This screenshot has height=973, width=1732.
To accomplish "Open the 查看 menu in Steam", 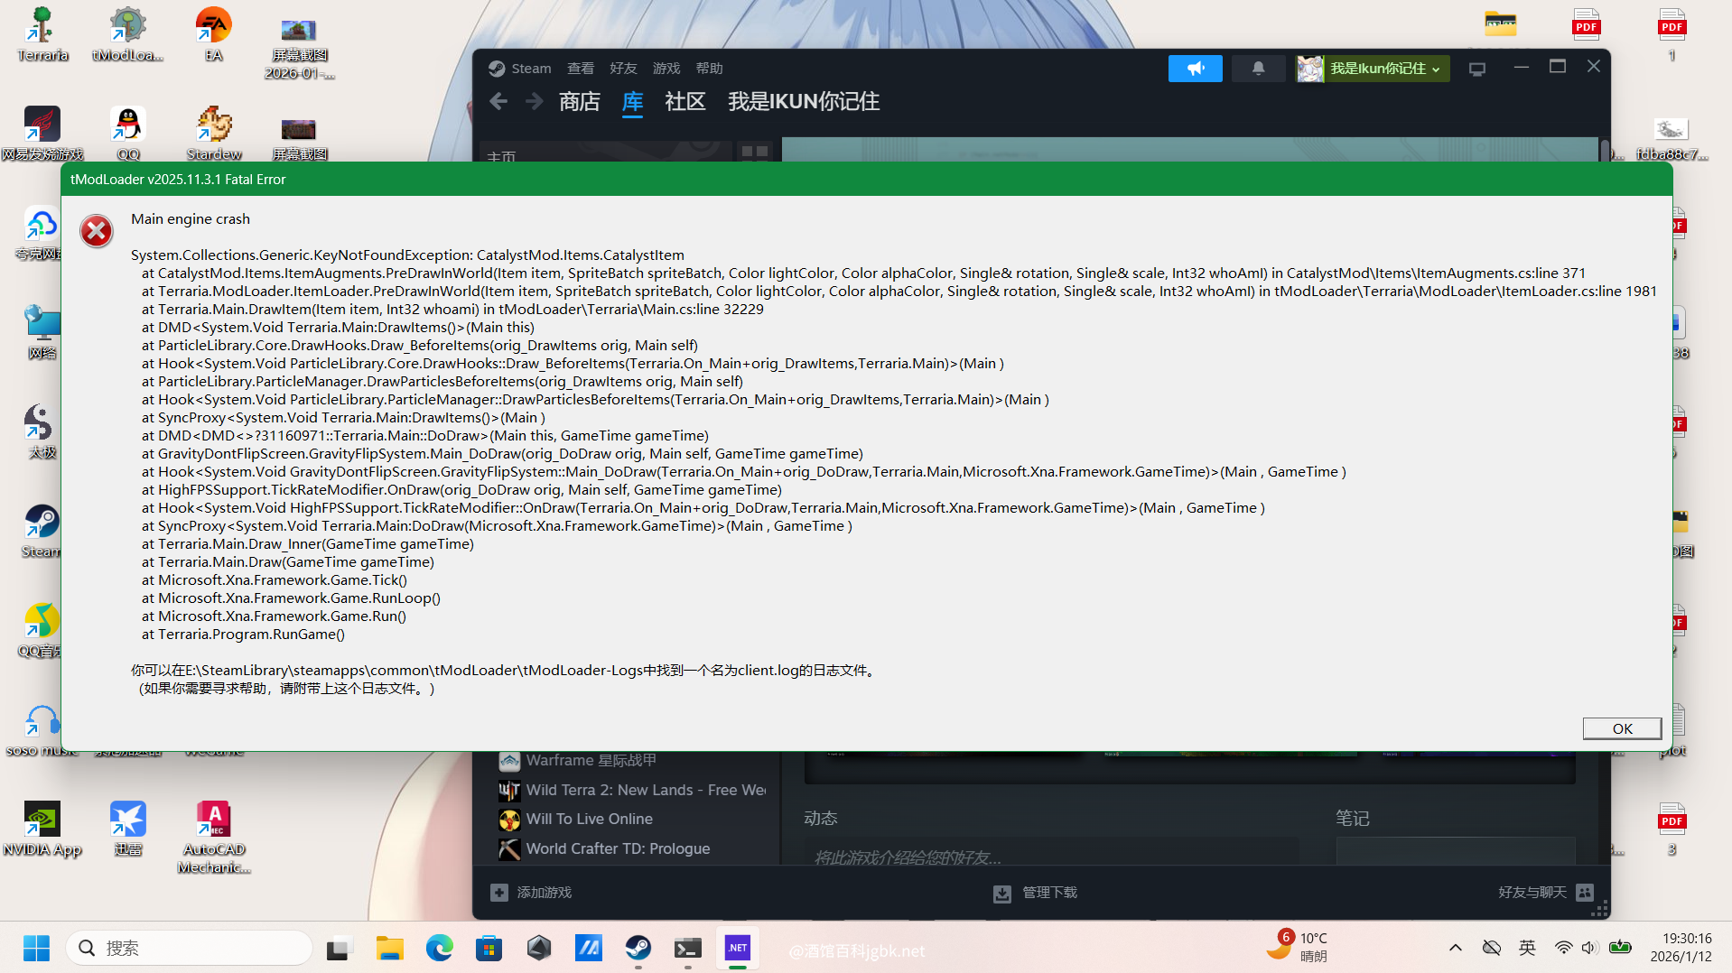I will point(580,69).
